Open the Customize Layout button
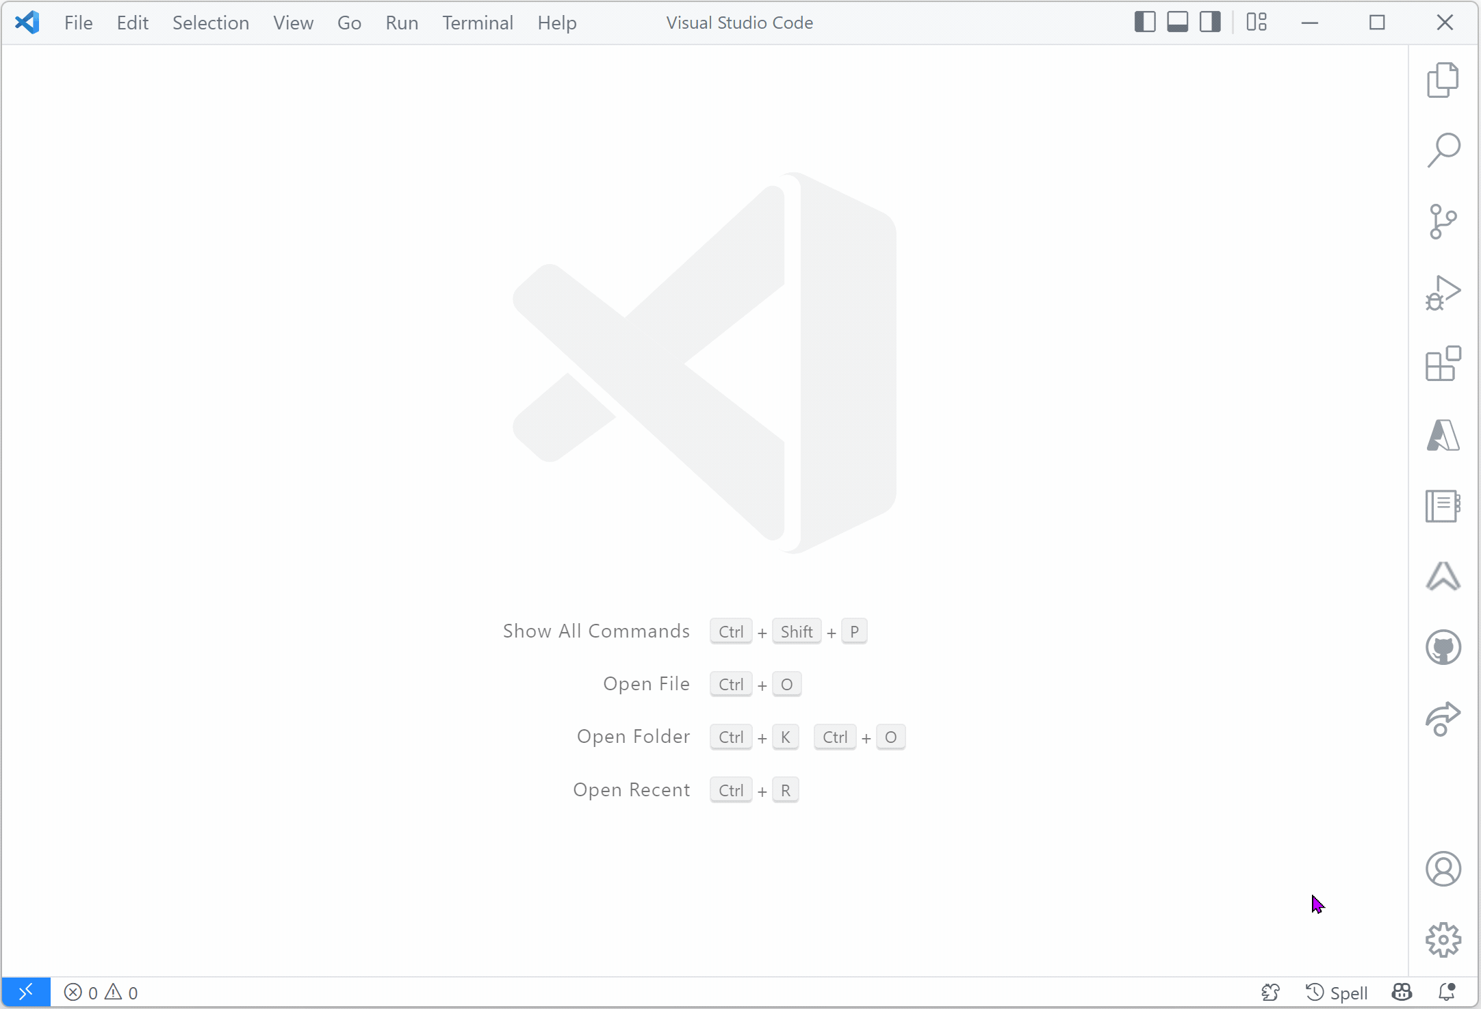The image size is (1481, 1009). coord(1257,23)
